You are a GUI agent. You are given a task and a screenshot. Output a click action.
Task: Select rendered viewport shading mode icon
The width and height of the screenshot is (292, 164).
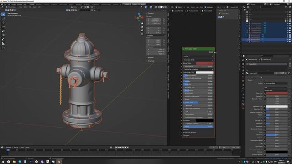(x=165, y=7)
